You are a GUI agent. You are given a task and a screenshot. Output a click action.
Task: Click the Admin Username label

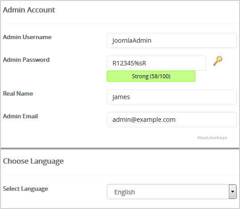pyautogui.click(x=27, y=37)
